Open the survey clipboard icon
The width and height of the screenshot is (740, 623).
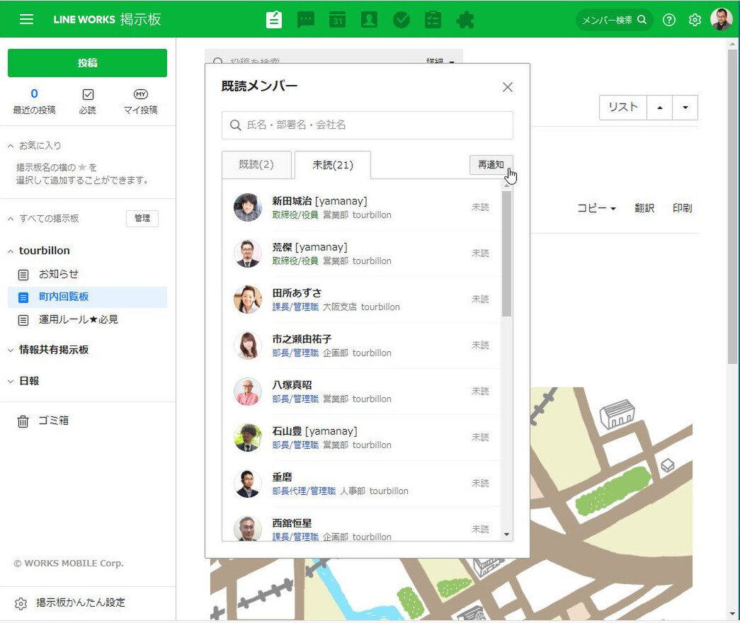click(433, 19)
